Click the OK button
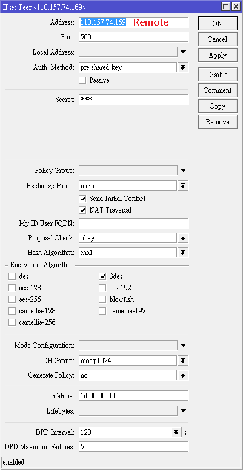Screen dimensions: 243x470 218,24
